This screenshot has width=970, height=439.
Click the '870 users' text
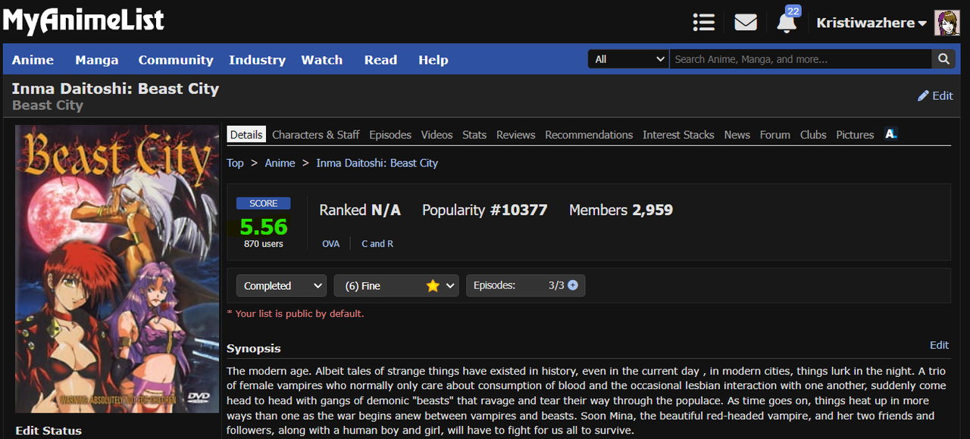pos(264,244)
